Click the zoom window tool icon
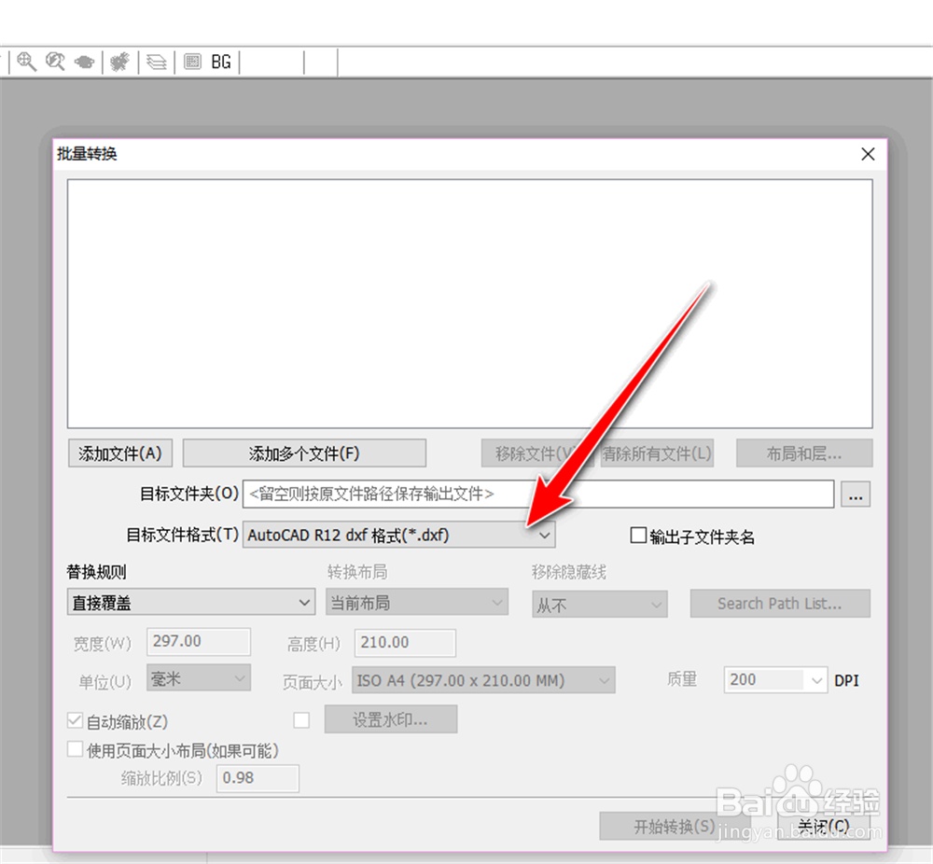This screenshot has width=933, height=864. 54,62
